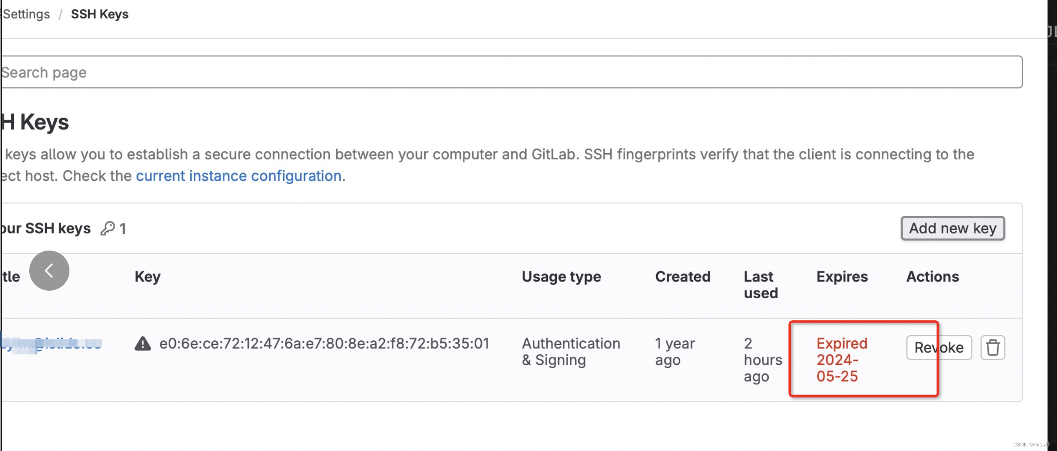1057x451 pixels.
Task: Click the trash icon to delete the key
Action: click(993, 347)
